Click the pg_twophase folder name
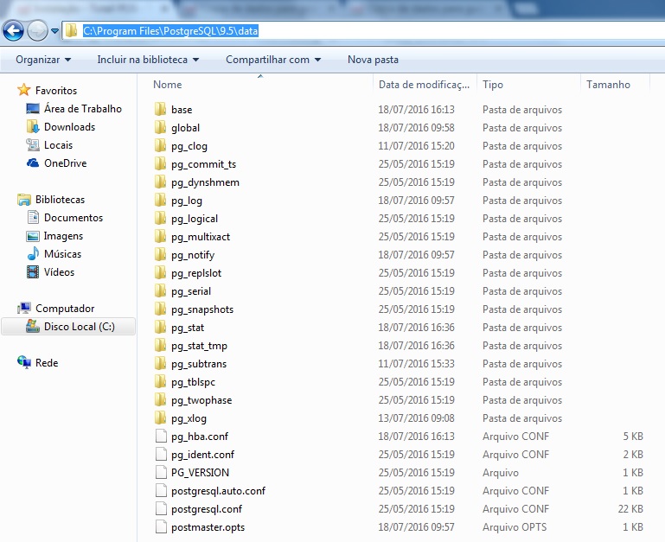 201,400
